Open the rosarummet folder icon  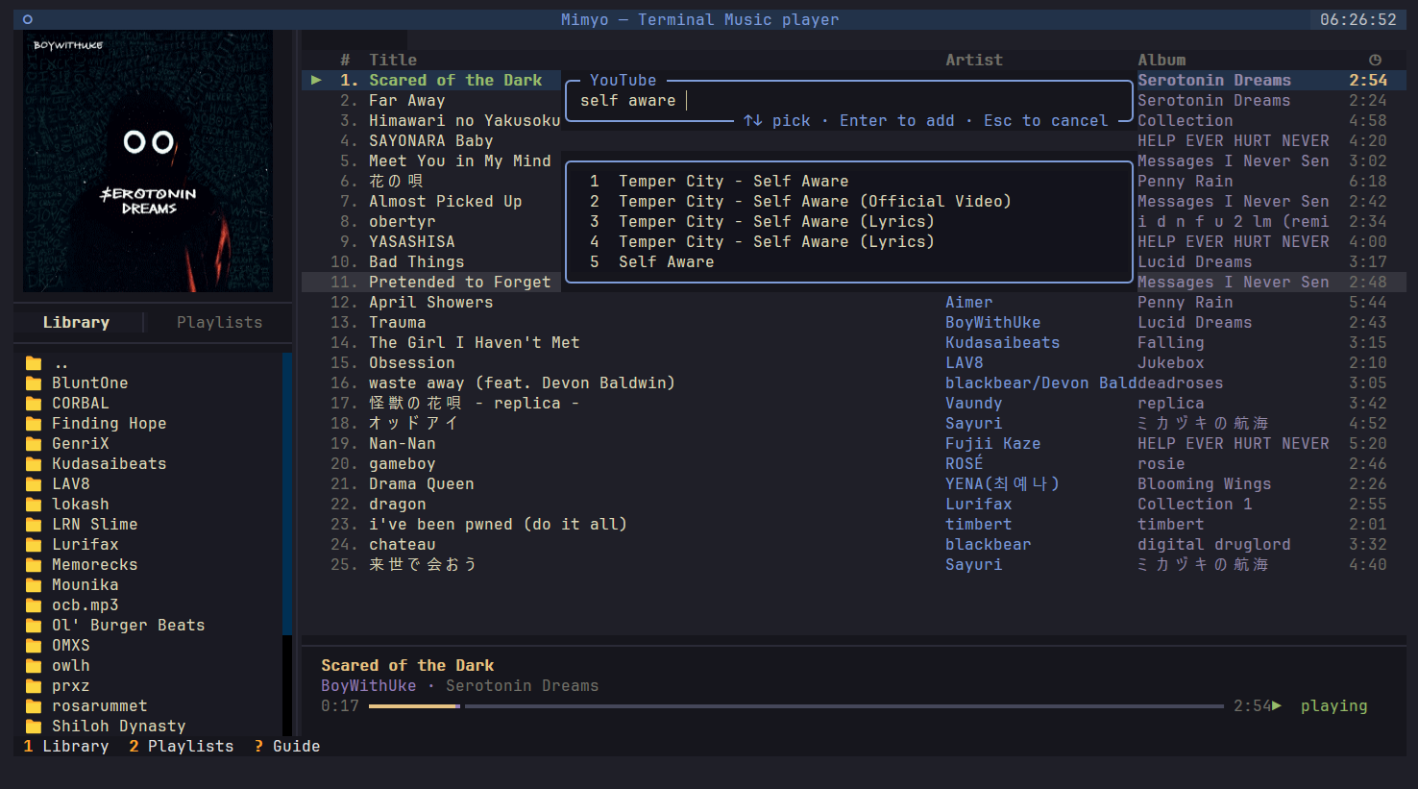coord(34,706)
